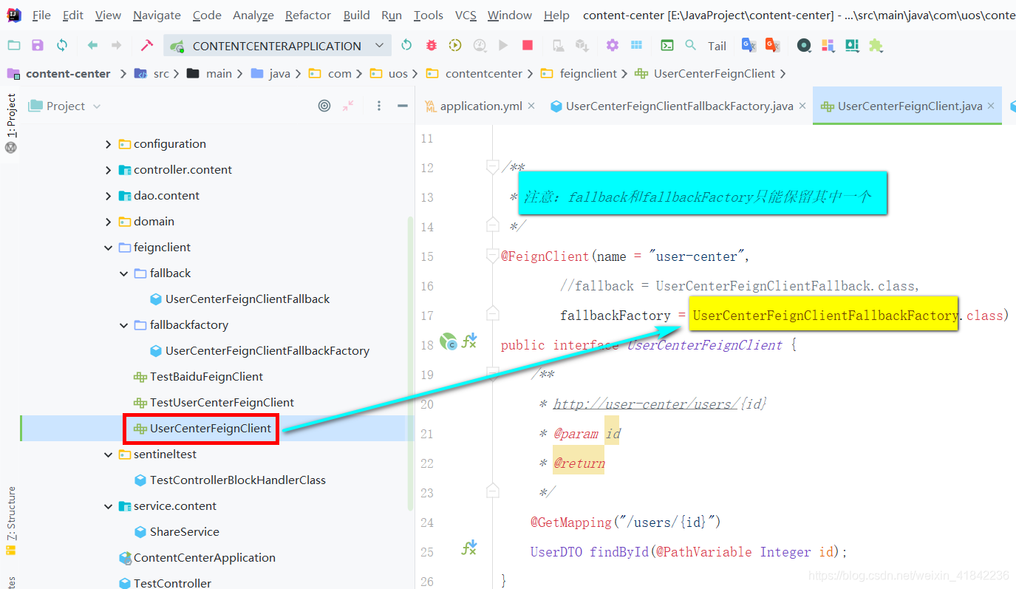Click the Tail toolbar button
The height and width of the screenshot is (589, 1016).
click(717, 46)
